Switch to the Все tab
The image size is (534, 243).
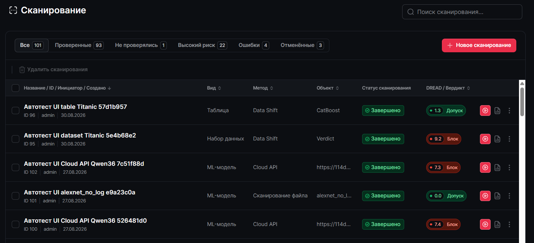pos(31,45)
